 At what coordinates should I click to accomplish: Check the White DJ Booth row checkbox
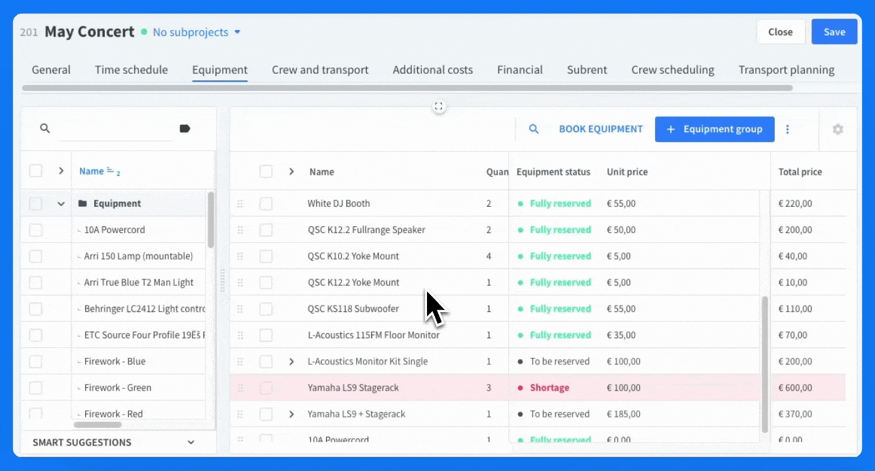tap(266, 203)
